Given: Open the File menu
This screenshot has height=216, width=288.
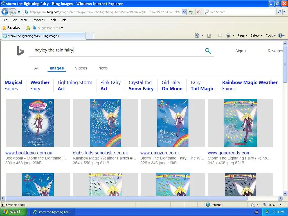Looking at the screenshot, I should point(5,20).
